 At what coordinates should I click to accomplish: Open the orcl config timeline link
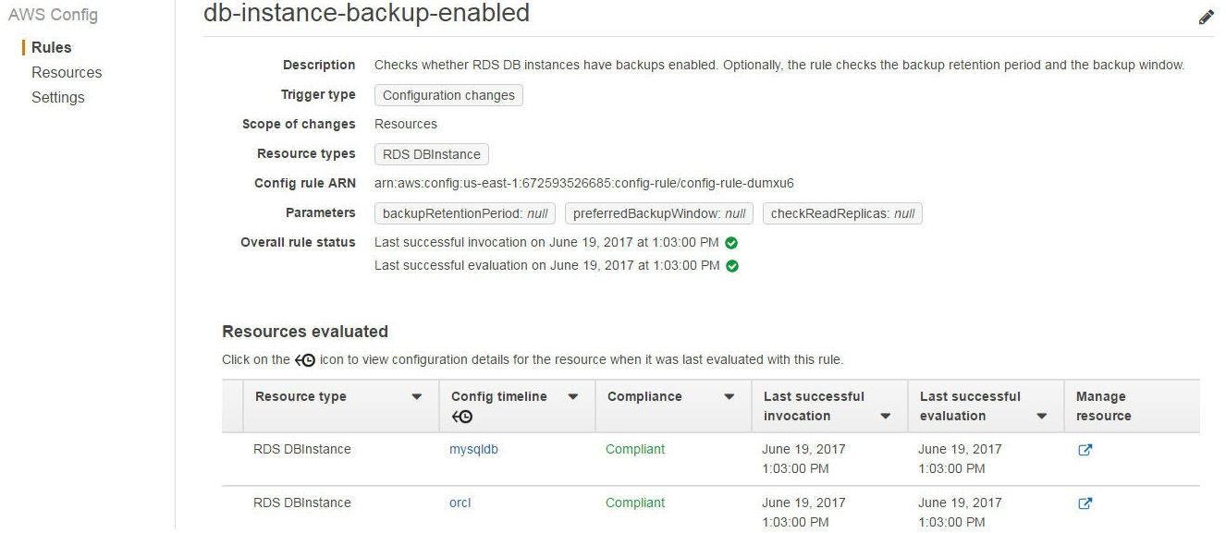pyautogui.click(x=460, y=503)
